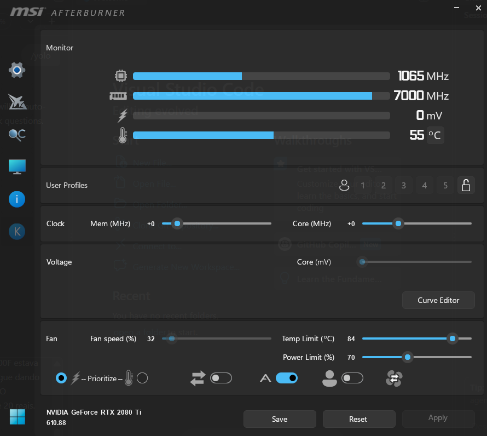487x436 pixels.
Task: Open the hardware monitor screen icon in sidebar
Action: coord(17,167)
